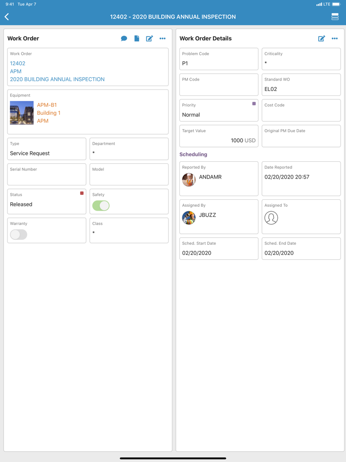
Task: Open more options in Work Order panel
Action: (x=163, y=39)
